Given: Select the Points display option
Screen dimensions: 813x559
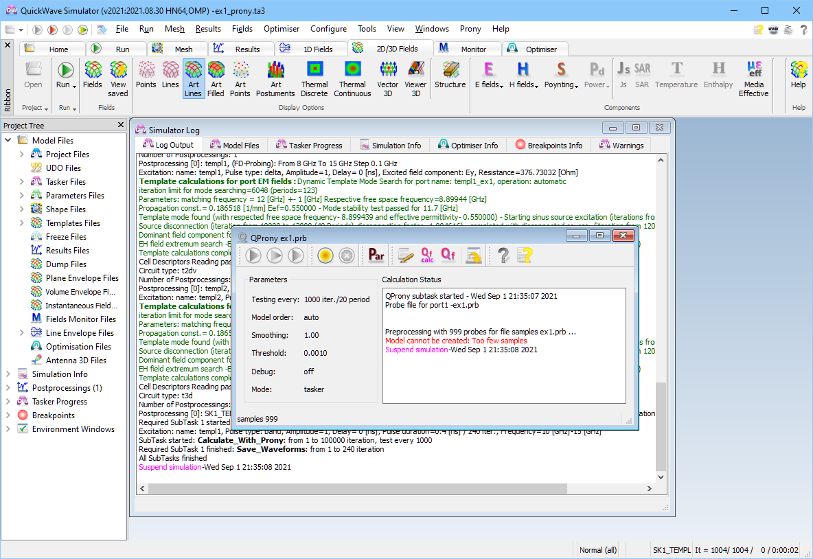Looking at the screenshot, I should tap(146, 75).
